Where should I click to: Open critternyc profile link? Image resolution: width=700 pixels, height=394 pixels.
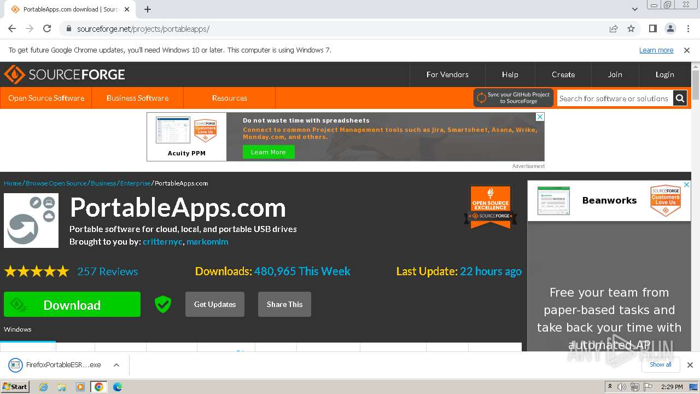(162, 241)
